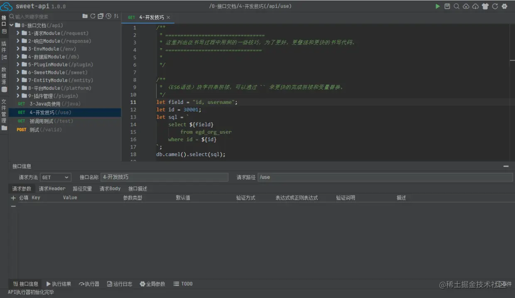The height and width of the screenshot is (298, 515).
Task: Click the sweet-api cloud logo
Action: (7, 6)
